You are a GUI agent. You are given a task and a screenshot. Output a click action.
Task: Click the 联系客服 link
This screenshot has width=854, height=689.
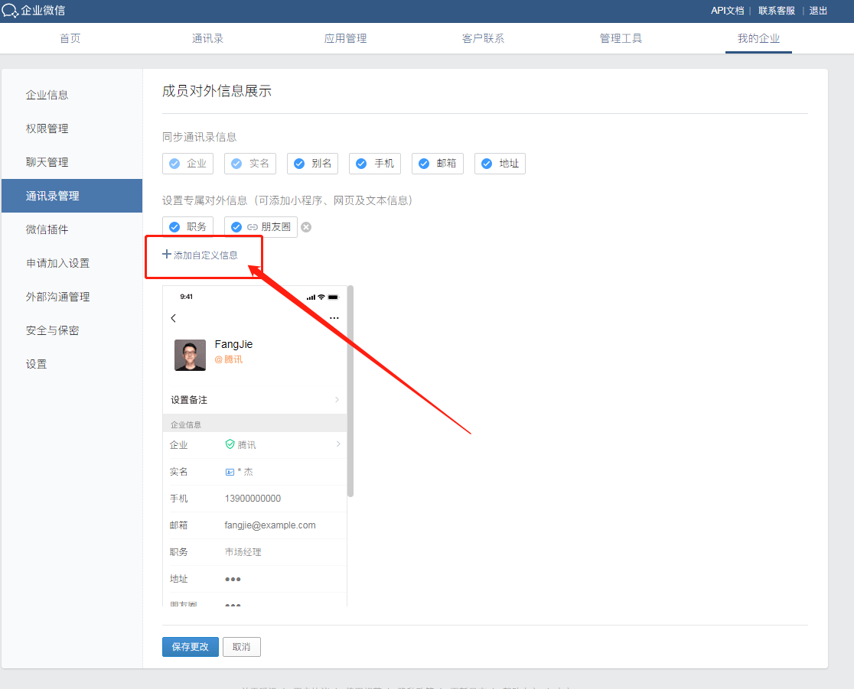click(x=776, y=11)
